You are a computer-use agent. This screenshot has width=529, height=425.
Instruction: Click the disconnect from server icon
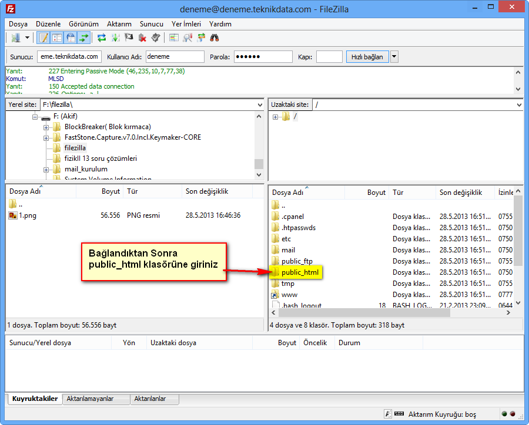point(142,38)
